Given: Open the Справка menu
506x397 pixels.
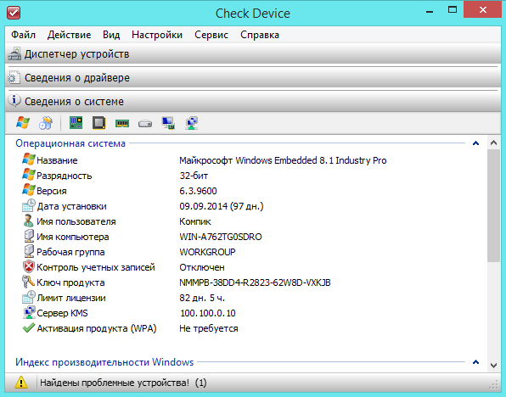Looking at the screenshot, I should 260,35.
